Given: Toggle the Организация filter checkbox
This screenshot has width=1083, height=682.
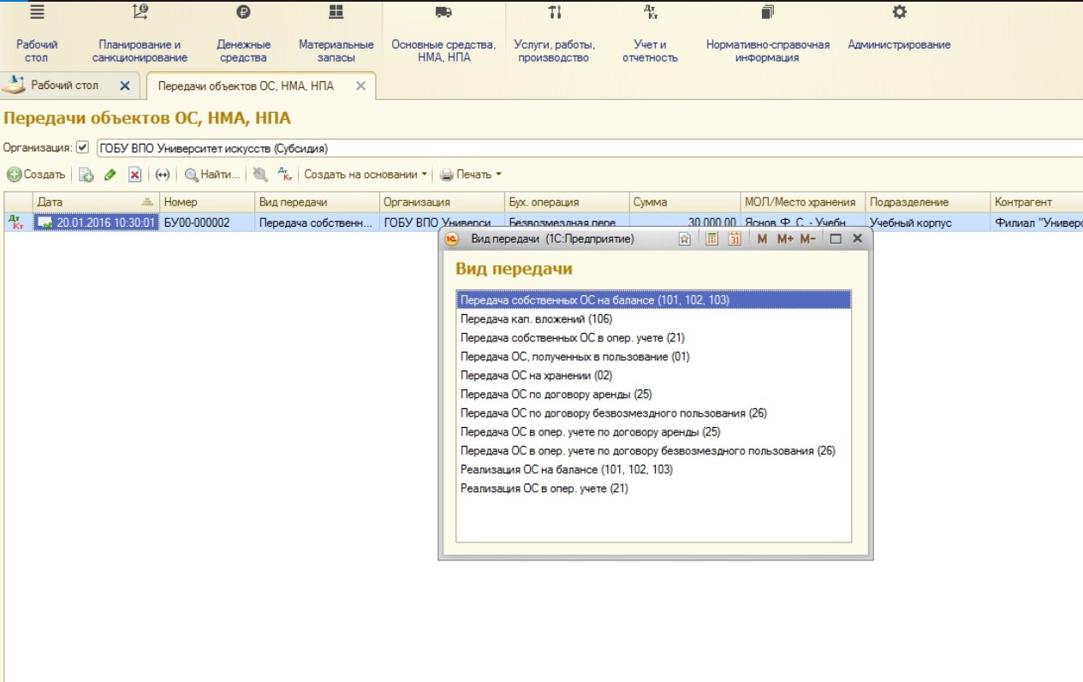Looking at the screenshot, I should coord(83,147).
